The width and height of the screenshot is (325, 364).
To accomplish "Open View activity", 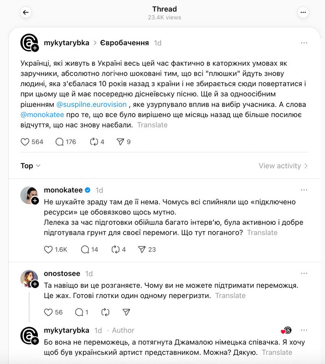I will point(283,166).
